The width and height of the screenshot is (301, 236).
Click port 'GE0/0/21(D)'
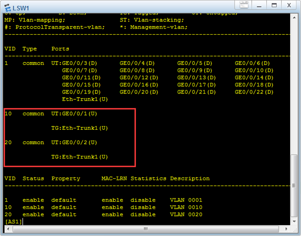click(x=197, y=92)
